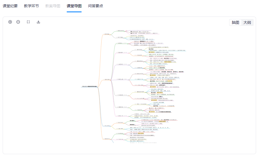The image size is (259, 156).
Task: Select the active 课堂导图 tab
Action: pyautogui.click(x=74, y=6)
